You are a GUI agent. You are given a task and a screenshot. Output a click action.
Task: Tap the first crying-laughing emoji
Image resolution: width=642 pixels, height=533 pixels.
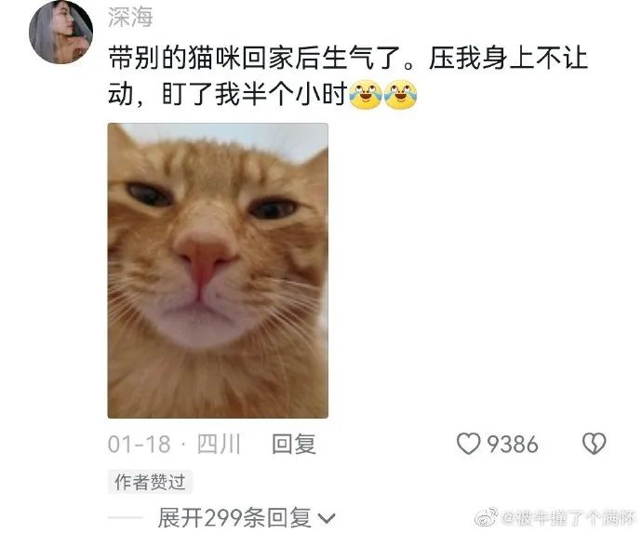(366, 95)
